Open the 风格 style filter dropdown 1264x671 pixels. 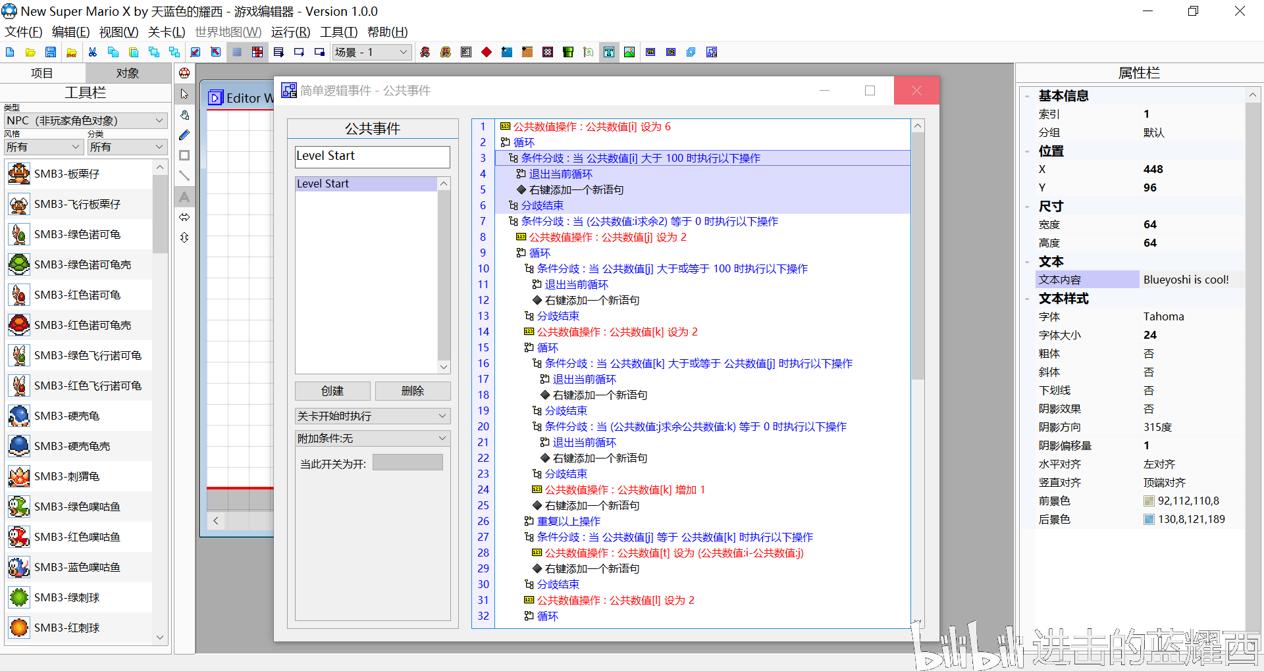(43, 147)
